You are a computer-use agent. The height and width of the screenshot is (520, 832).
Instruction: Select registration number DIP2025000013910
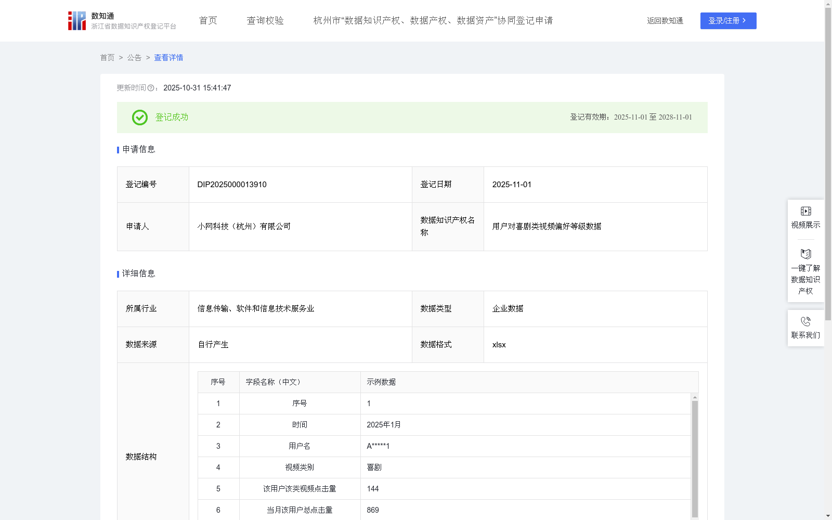click(232, 185)
